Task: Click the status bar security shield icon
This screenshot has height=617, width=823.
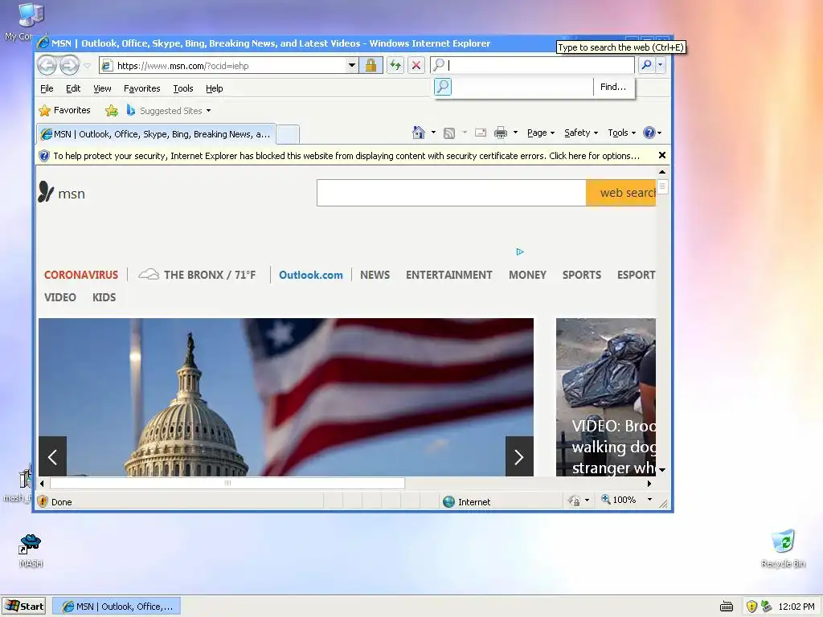Action: click(x=43, y=501)
